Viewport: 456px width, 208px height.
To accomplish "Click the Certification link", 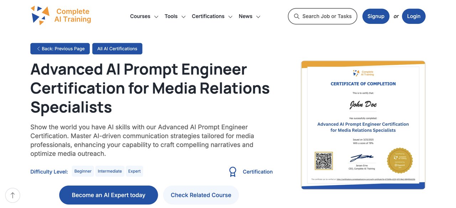I will 258,172.
